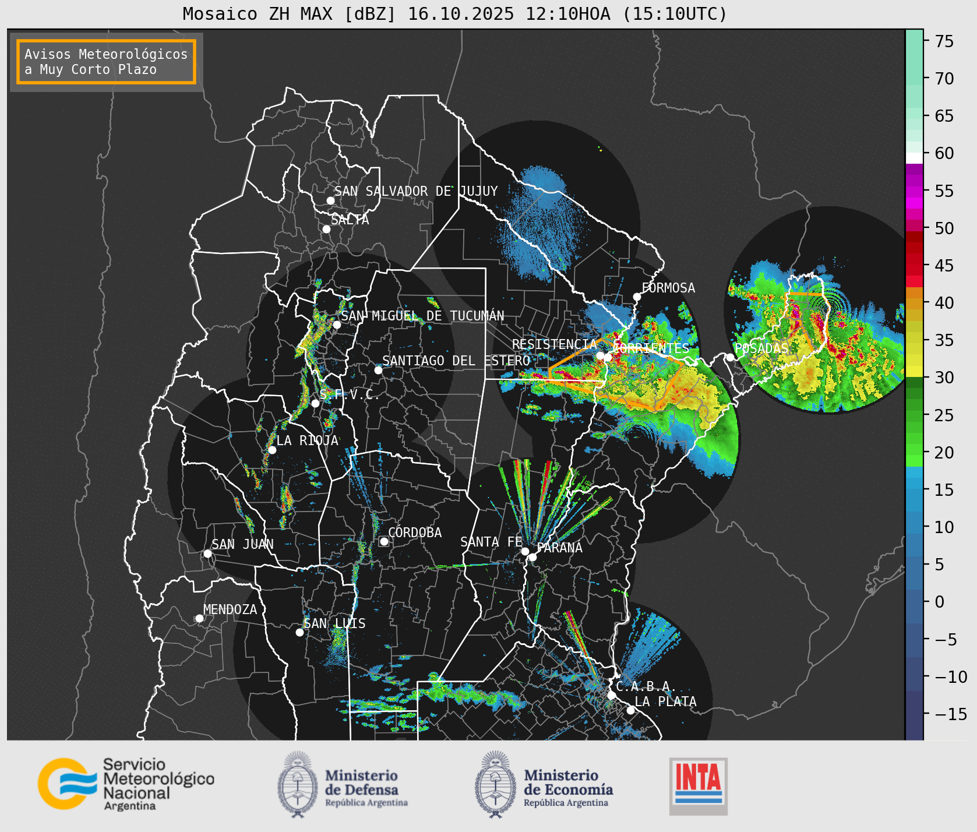Click the CÓRDOBA label text

click(415, 533)
